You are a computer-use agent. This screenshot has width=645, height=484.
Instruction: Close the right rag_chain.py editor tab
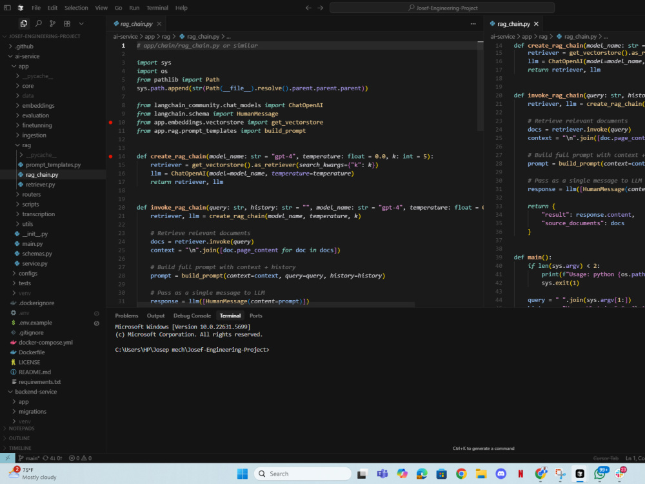[536, 24]
